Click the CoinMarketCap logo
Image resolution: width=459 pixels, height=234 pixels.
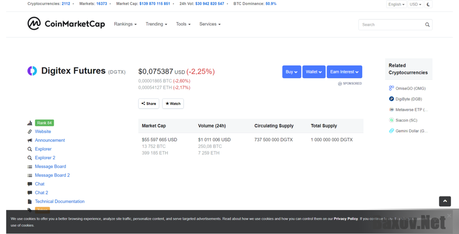[x=66, y=24]
